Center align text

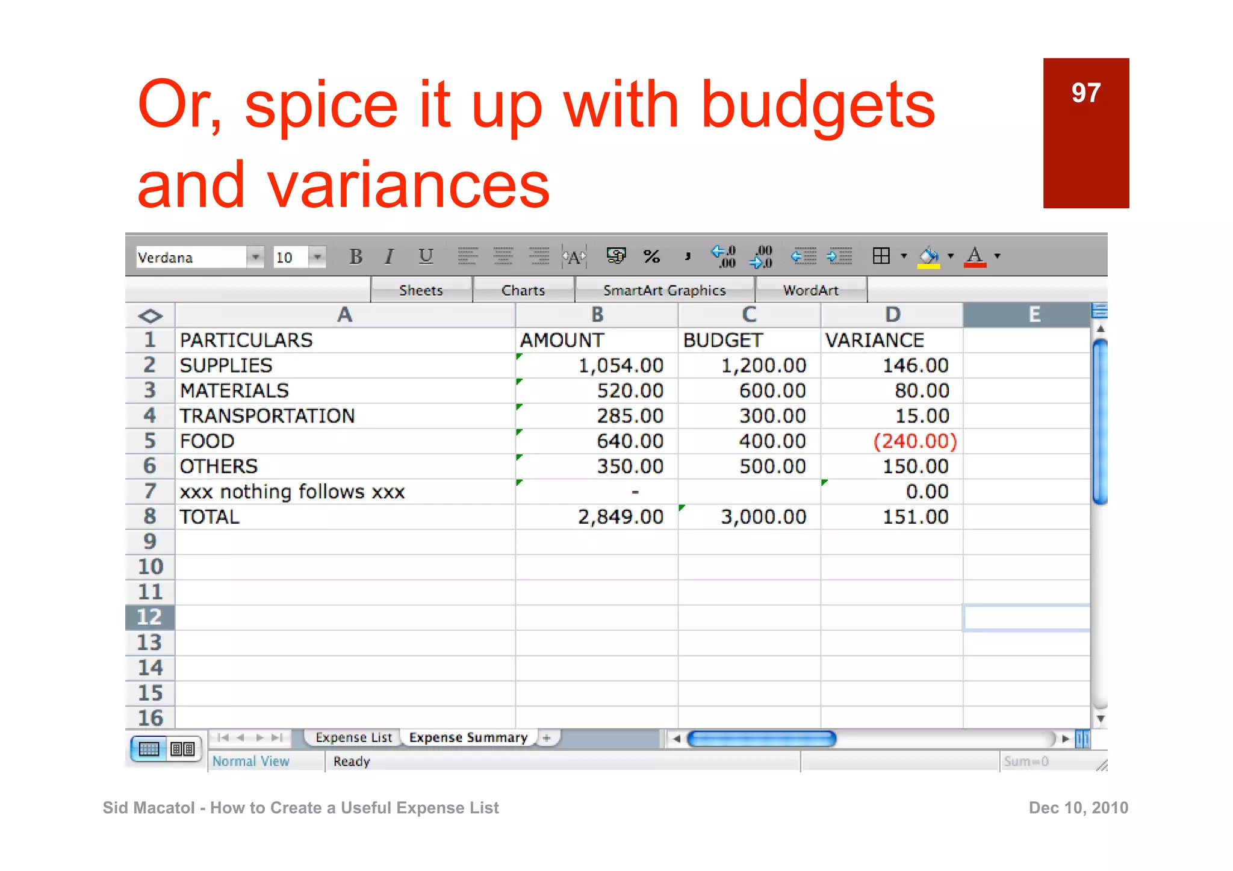pyautogui.click(x=503, y=256)
